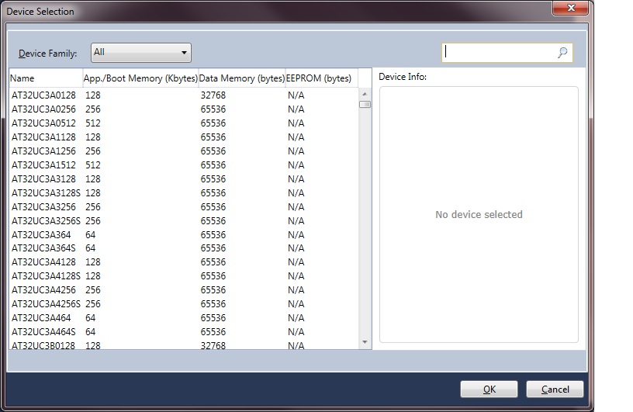
Task: Sort by EEPROM column header
Action: 321,78
